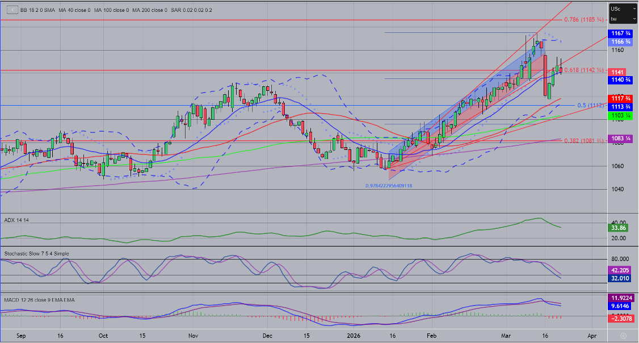The height and width of the screenshot is (343, 639).
Task: Select the red 1117 ¾ price tag
Action: click(x=619, y=98)
